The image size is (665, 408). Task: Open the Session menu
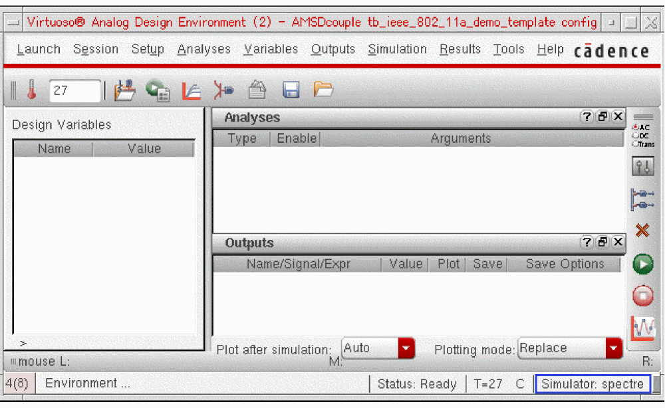click(96, 49)
